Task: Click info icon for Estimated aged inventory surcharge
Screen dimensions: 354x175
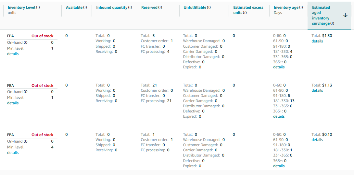Action: tap(332, 23)
